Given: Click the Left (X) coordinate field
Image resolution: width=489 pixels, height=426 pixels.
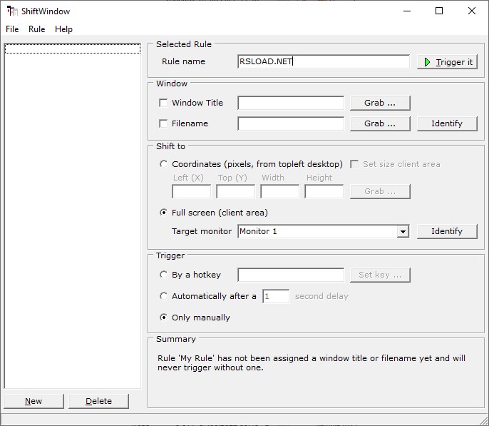Looking at the screenshot, I should click(x=191, y=191).
